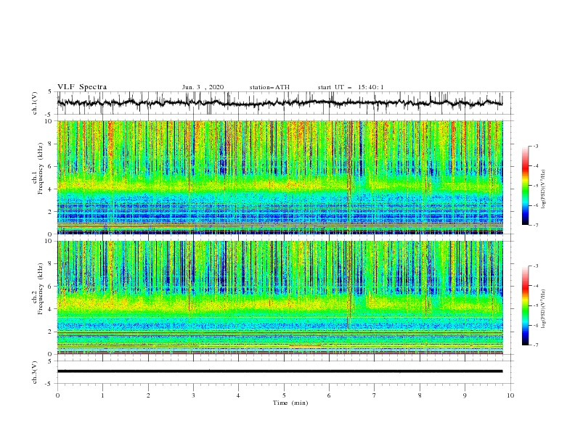This screenshot has height=444, width=575.
Task: Click the time axis tick label "1"
Action: (102, 395)
